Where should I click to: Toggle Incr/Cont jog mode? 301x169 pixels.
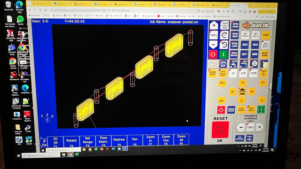click(222, 73)
